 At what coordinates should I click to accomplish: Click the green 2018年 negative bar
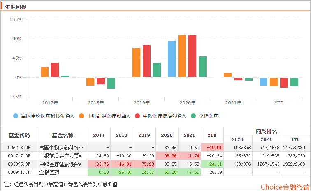point(111,83)
